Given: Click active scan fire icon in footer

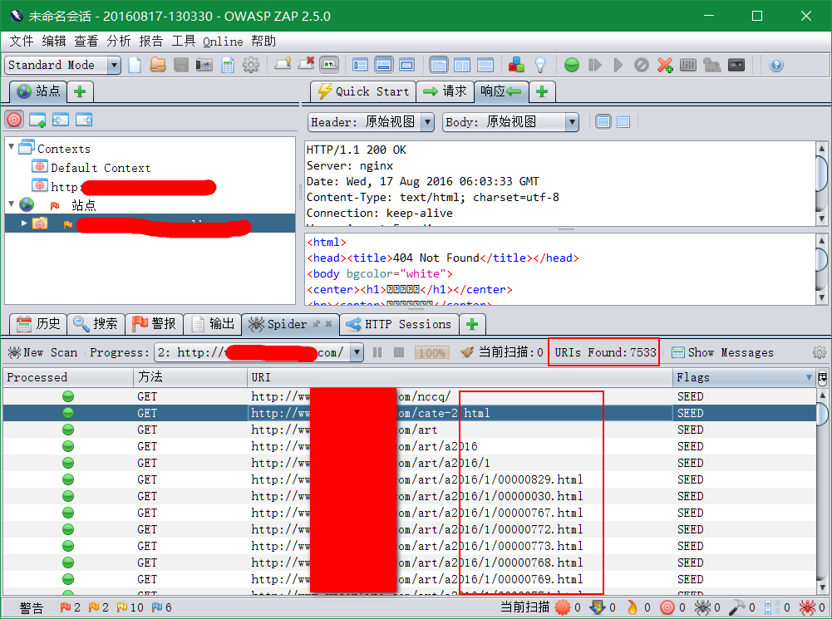Looking at the screenshot, I should 632,607.
